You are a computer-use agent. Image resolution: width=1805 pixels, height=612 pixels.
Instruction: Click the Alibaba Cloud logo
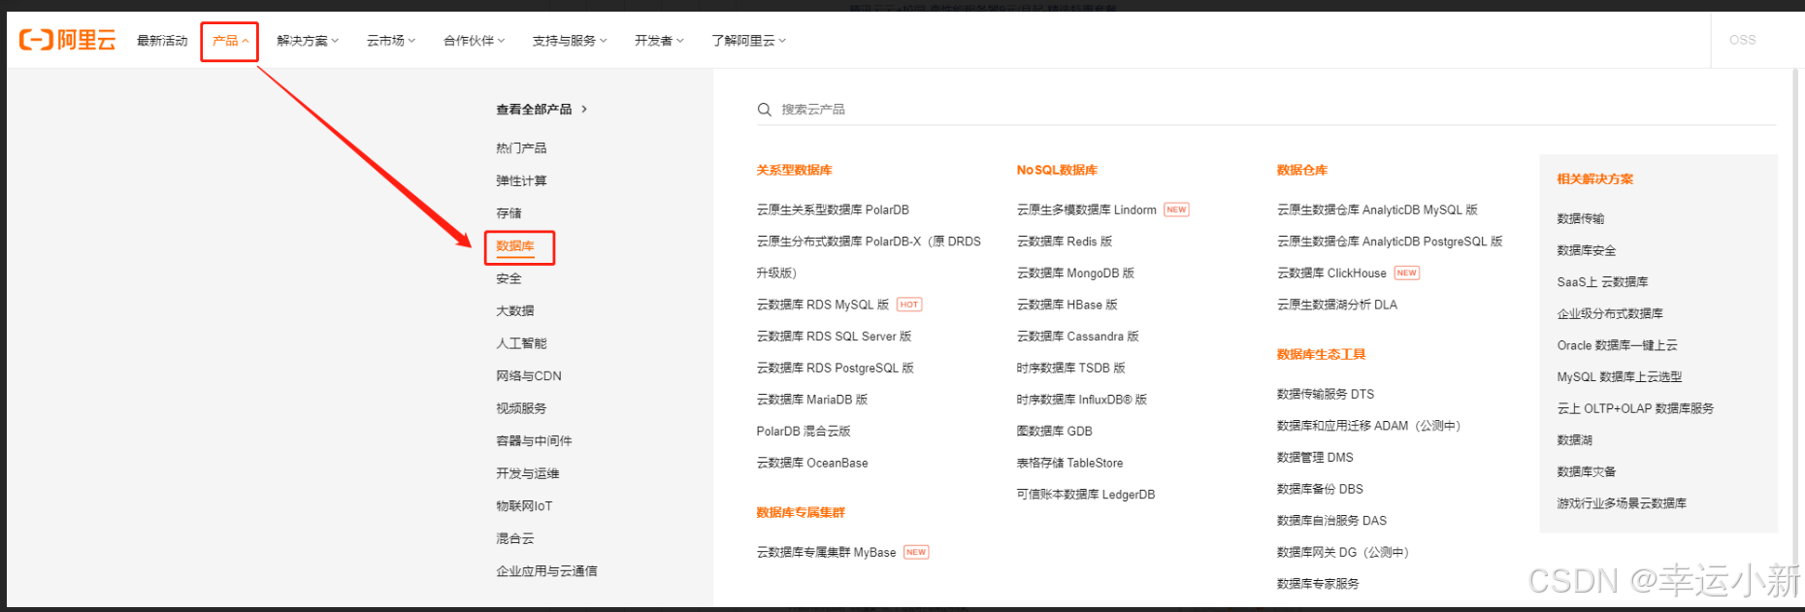67,40
